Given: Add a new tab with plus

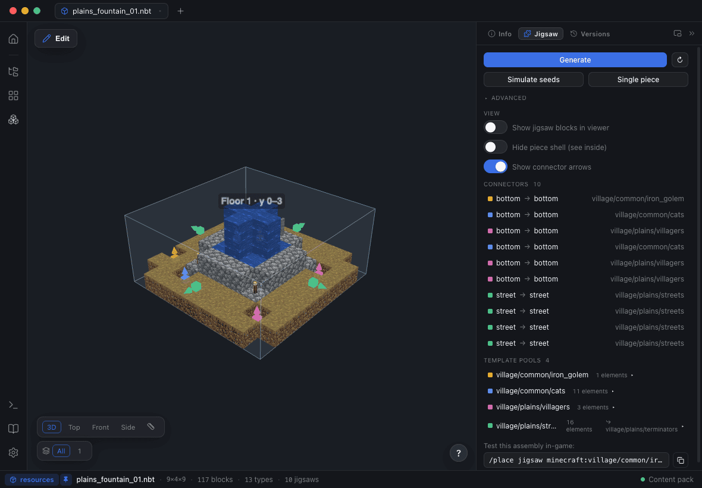Looking at the screenshot, I should 180,11.
